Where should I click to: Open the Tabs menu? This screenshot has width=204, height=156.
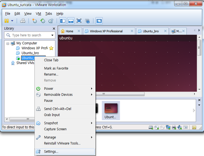click(49, 14)
